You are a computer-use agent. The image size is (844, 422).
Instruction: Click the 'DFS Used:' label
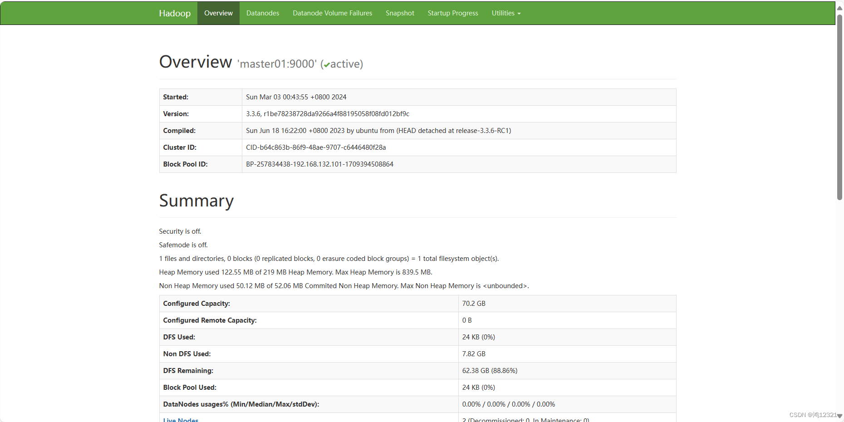pyautogui.click(x=179, y=337)
